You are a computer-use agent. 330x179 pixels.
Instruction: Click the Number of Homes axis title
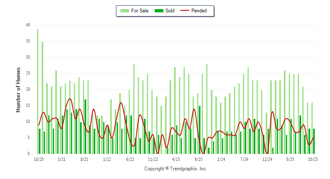[x=18, y=89]
